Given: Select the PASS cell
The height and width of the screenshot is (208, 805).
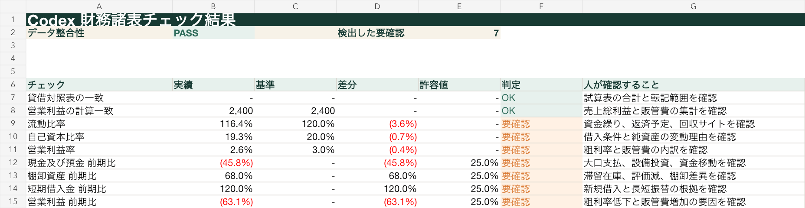Looking at the screenshot, I should [x=213, y=32].
